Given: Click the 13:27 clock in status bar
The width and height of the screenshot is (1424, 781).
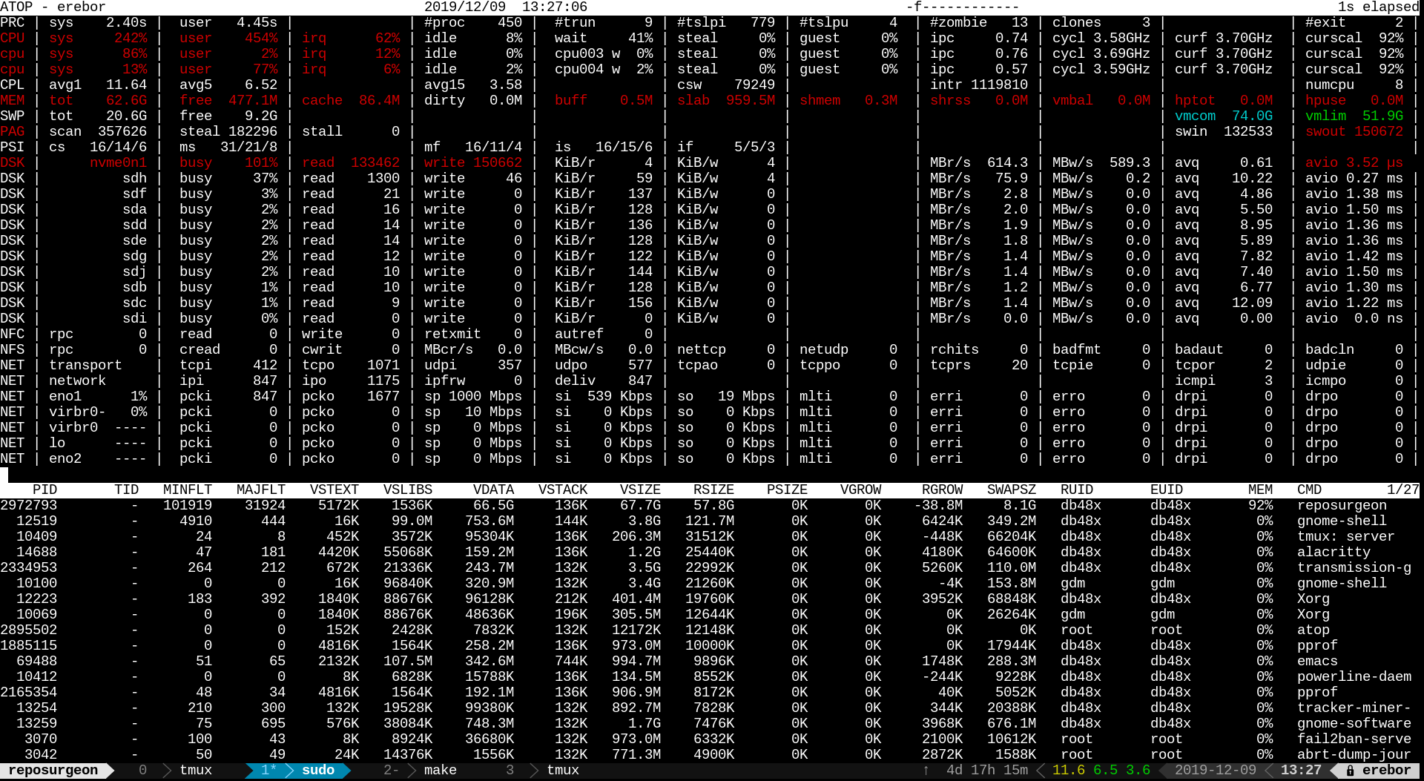Looking at the screenshot, I should click(x=1301, y=771).
